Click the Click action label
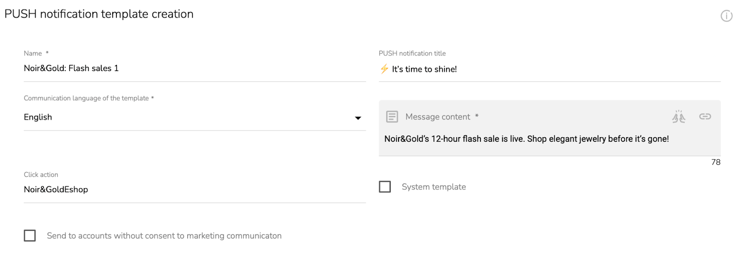This screenshot has width=739, height=253. click(x=41, y=175)
